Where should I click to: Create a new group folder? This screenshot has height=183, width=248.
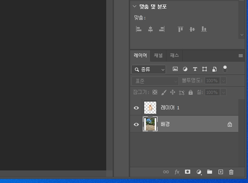[x=210, y=172]
